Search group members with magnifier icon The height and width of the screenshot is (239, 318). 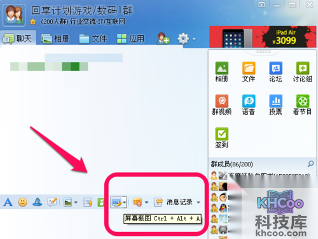[310, 164]
